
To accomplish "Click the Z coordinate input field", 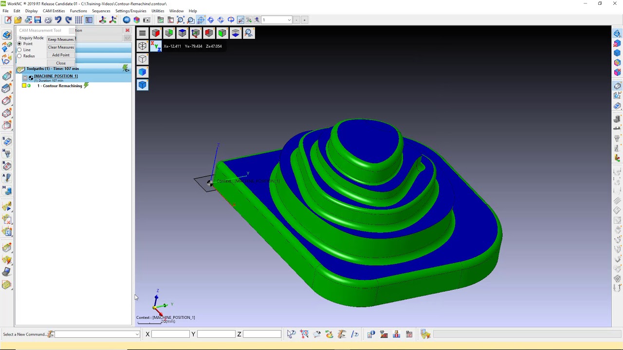I will point(262,334).
